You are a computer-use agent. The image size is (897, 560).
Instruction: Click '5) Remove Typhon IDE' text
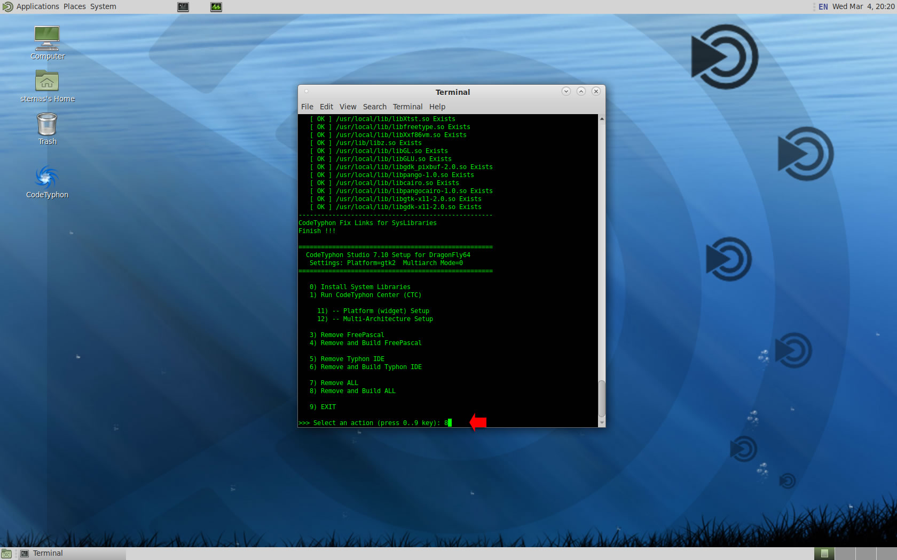click(347, 359)
